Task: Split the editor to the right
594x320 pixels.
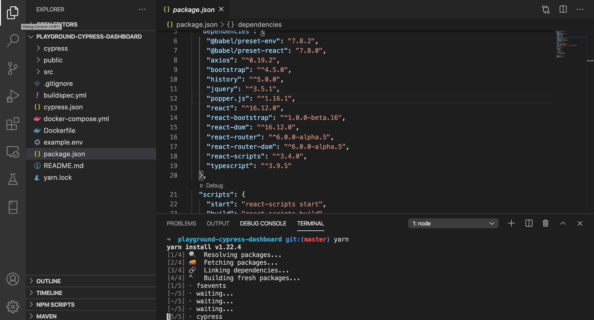Action: coord(563,10)
